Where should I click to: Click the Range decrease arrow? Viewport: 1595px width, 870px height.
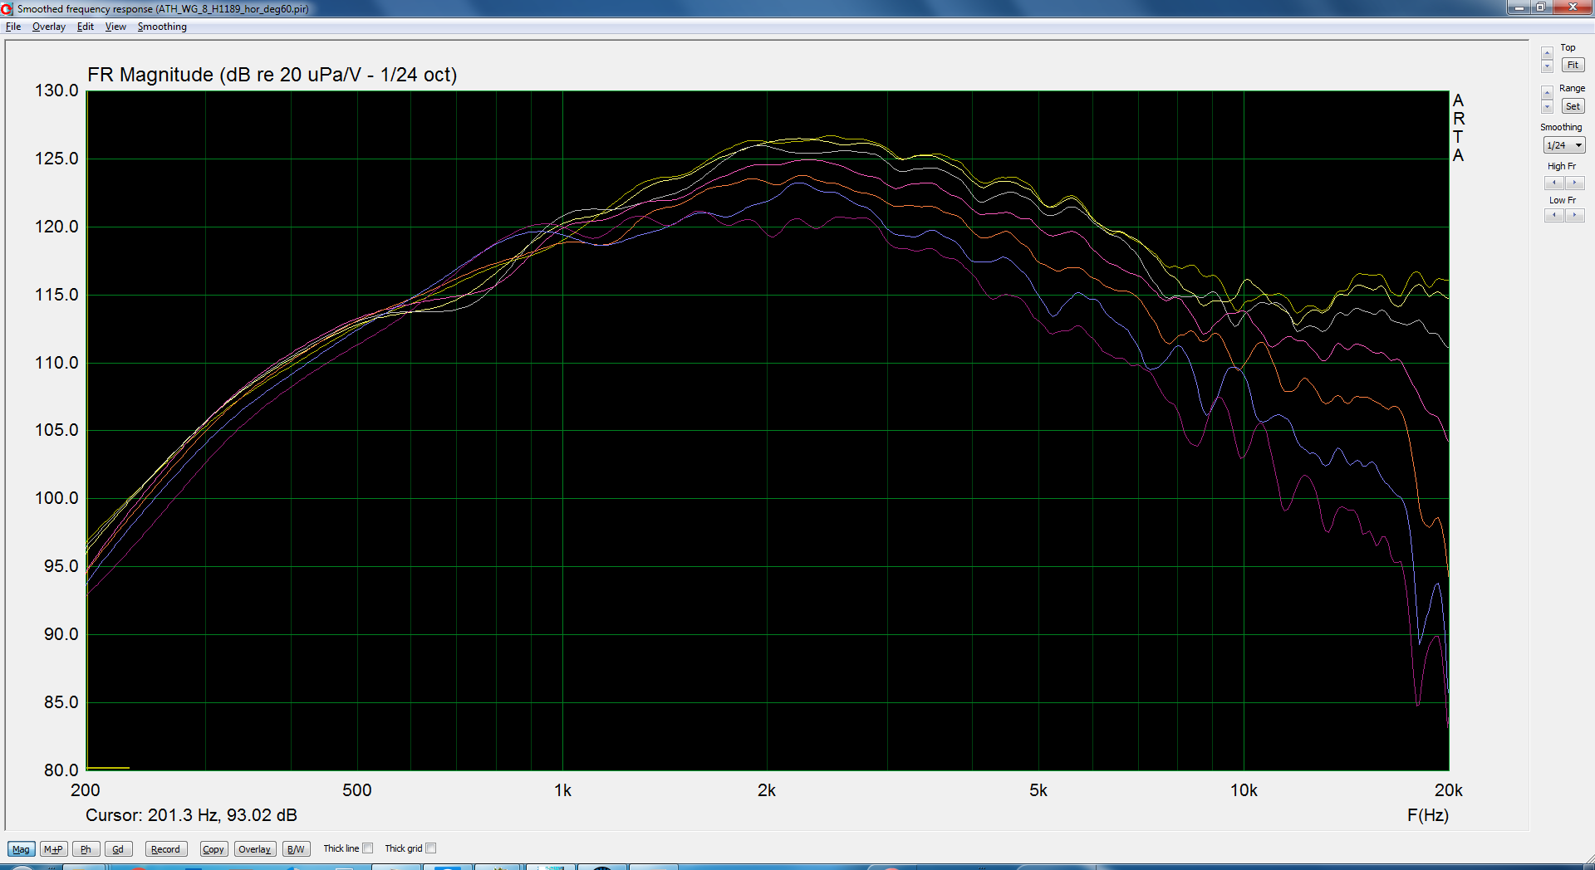pos(1547,107)
